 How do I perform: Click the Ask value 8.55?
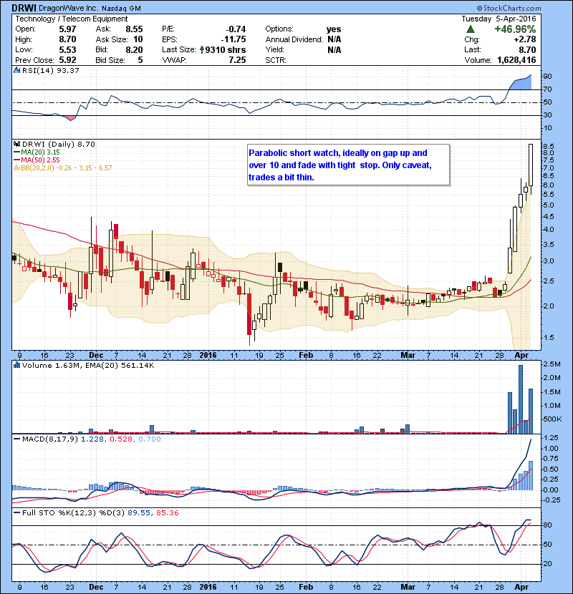(x=134, y=29)
